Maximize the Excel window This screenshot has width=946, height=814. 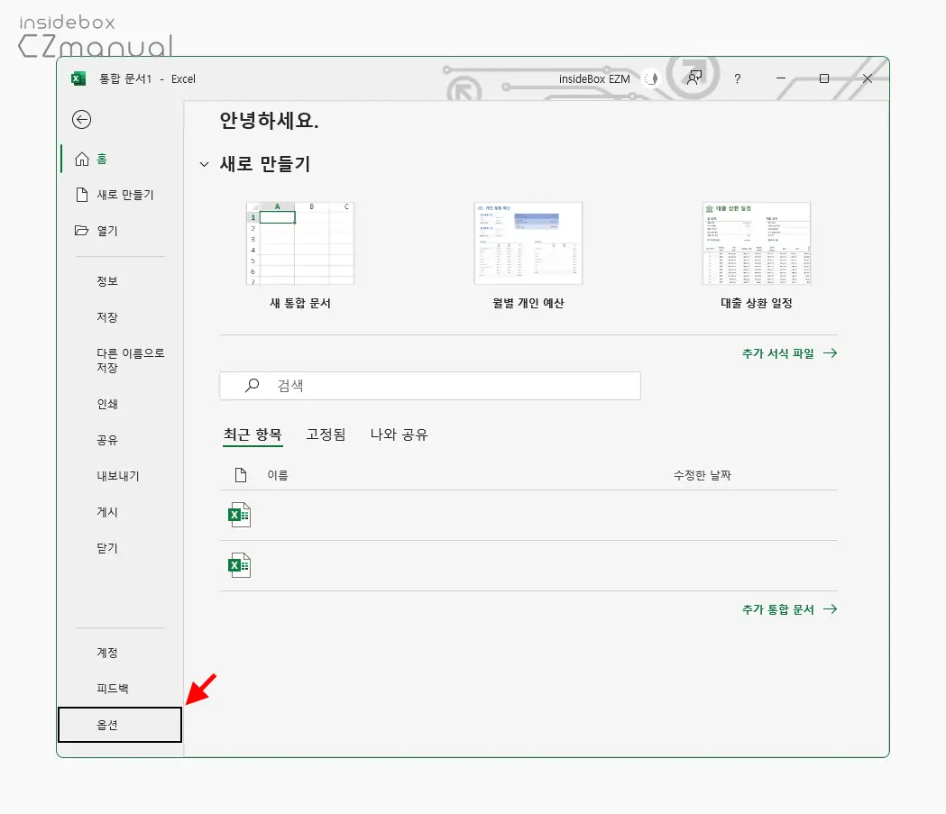[x=824, y=78]
